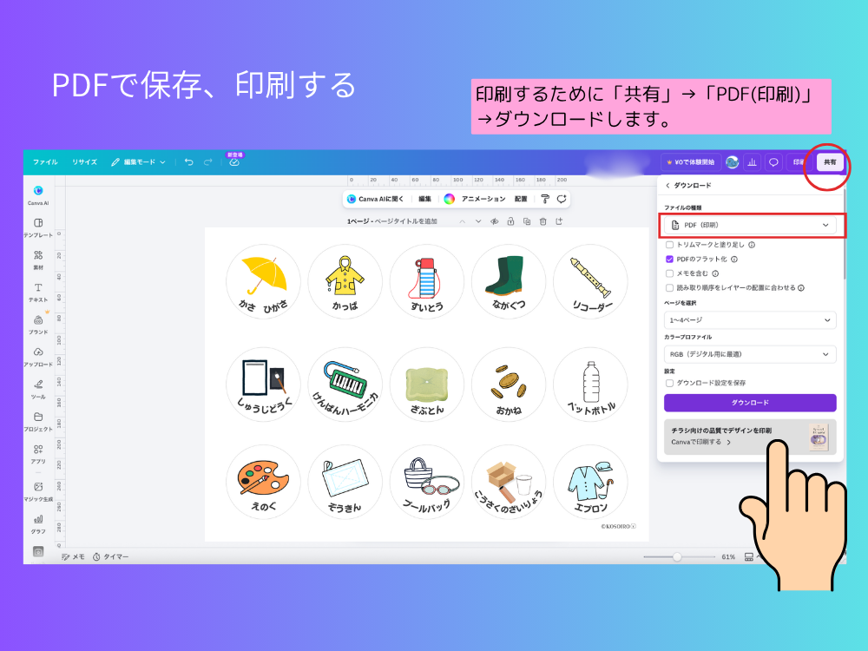This screenshot has height=651, width=868.
Task: Click Canvaで印刷する link
Action: tap(700, 443)
